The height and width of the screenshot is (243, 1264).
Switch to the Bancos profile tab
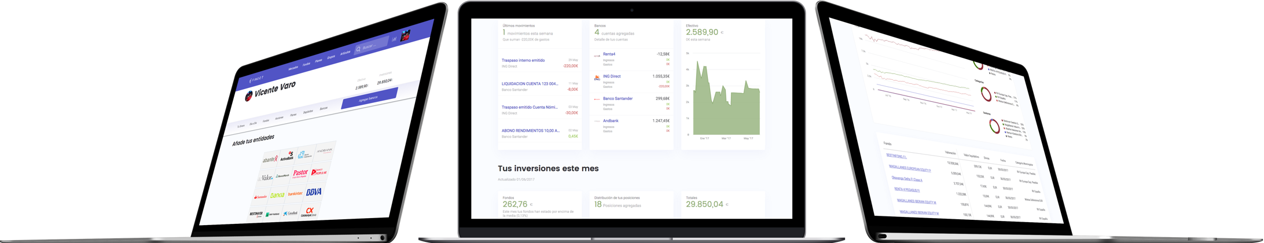click(324, 109)
